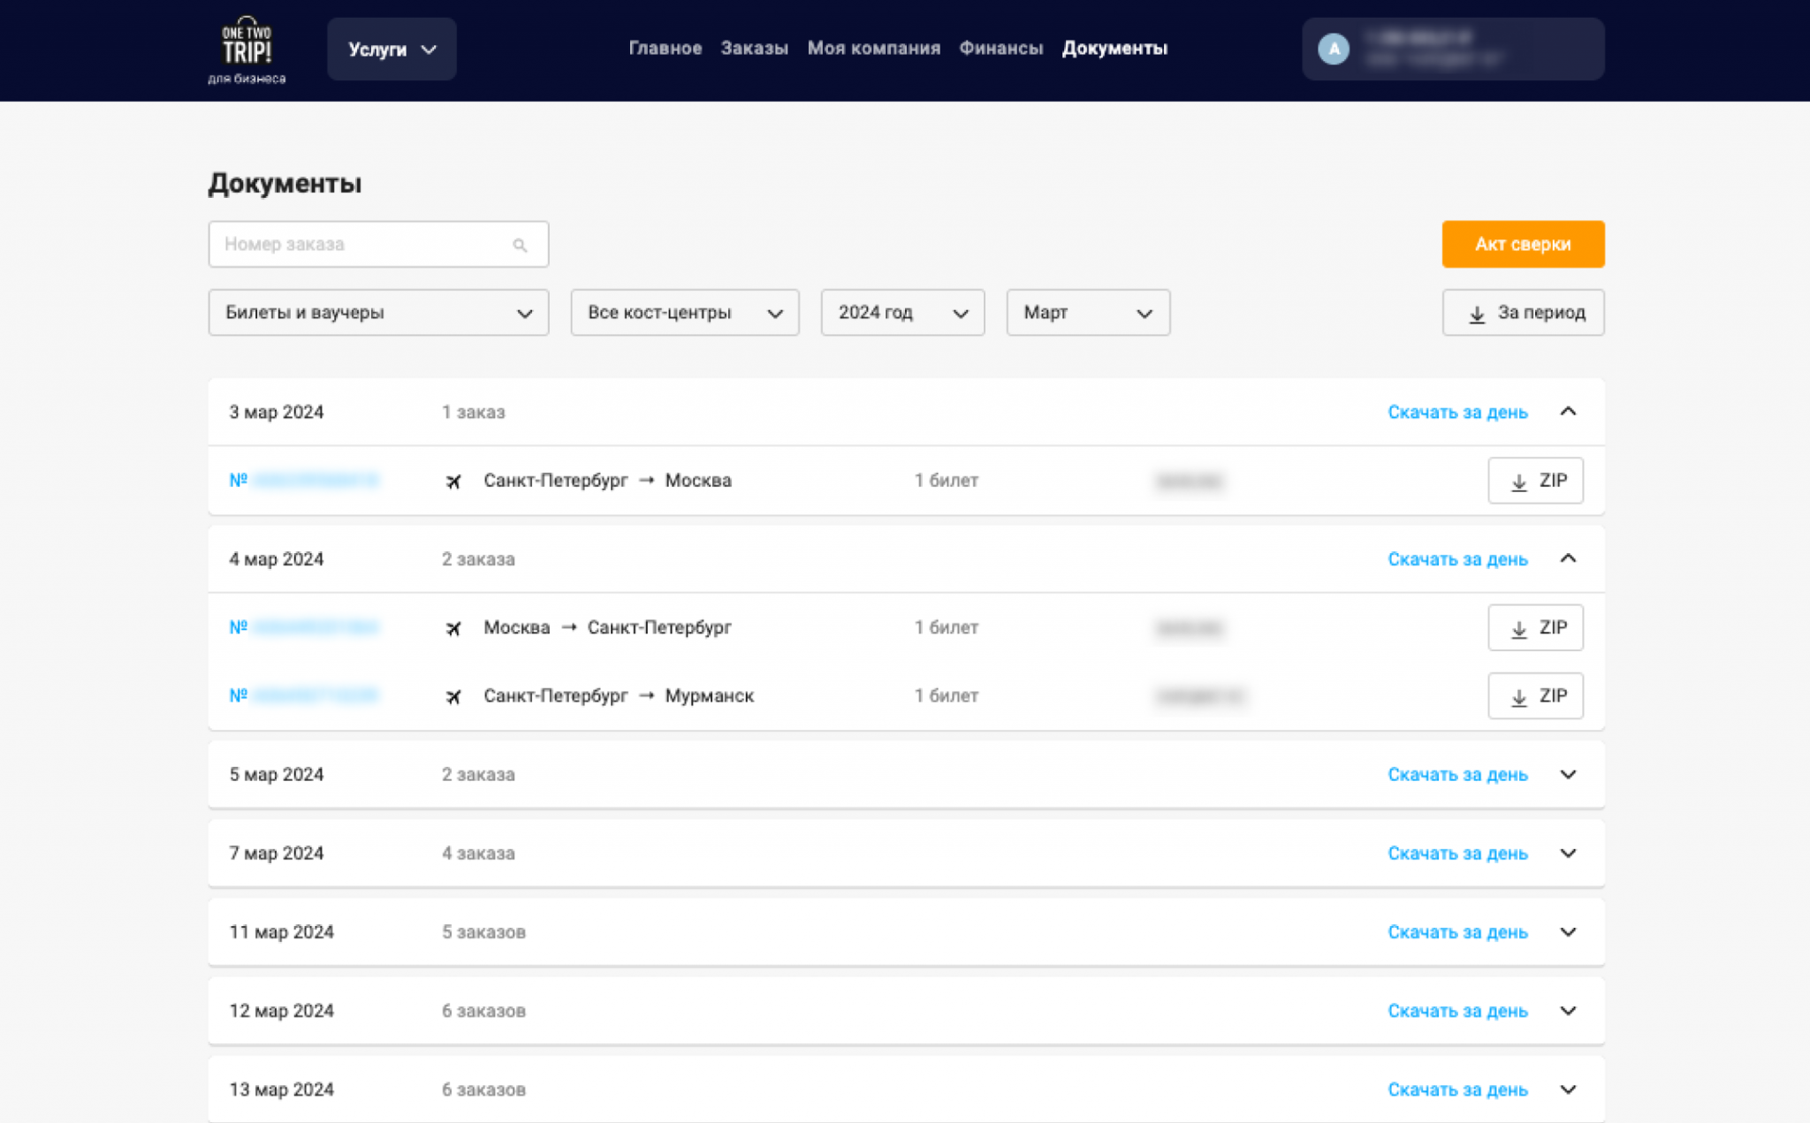Open the Услуги menu
This screenshot has width=1810, height=1123.
click(392, 49)
